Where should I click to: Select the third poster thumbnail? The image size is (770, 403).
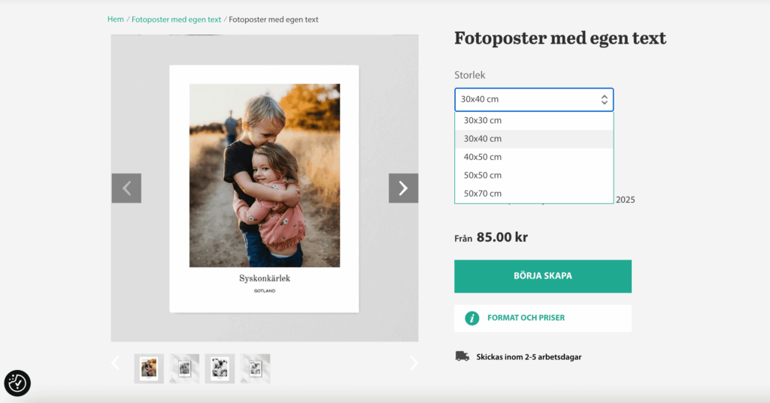220,368
